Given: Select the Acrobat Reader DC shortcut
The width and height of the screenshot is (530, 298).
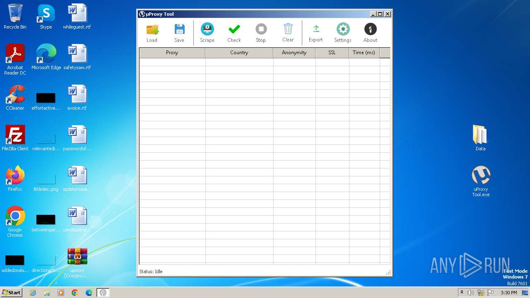Looking at the screenshot, I should point(15,60).
